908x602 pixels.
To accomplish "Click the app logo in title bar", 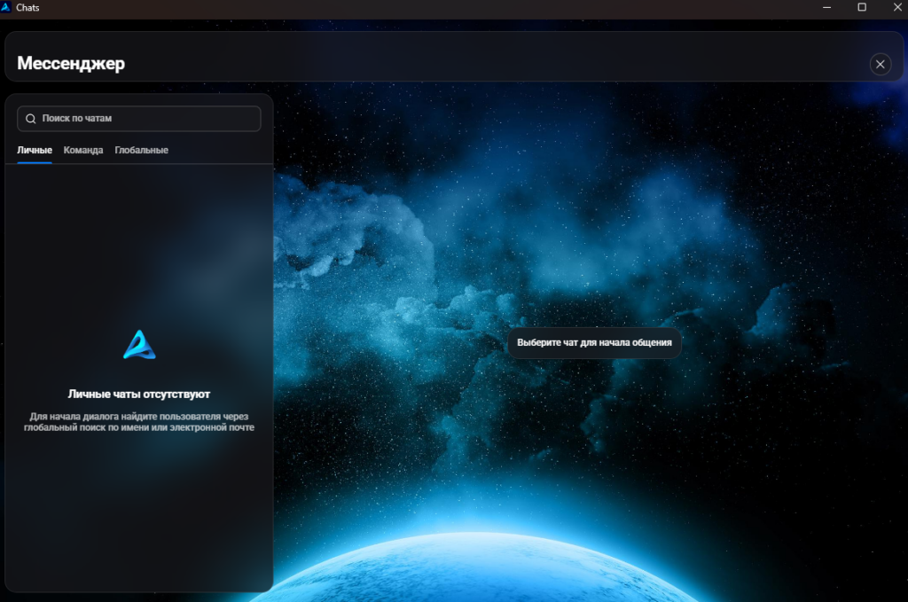I will point(6,7).
